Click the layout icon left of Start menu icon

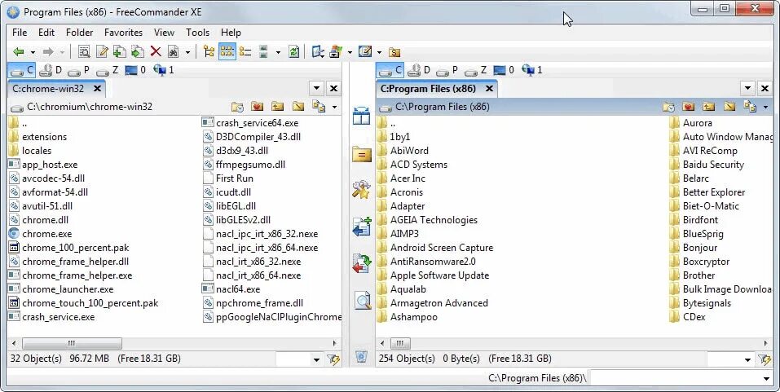pos(318,51)
